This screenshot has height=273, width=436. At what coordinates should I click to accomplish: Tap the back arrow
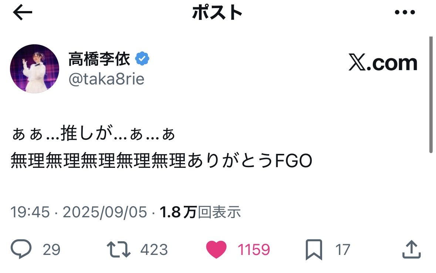(23, 13)
